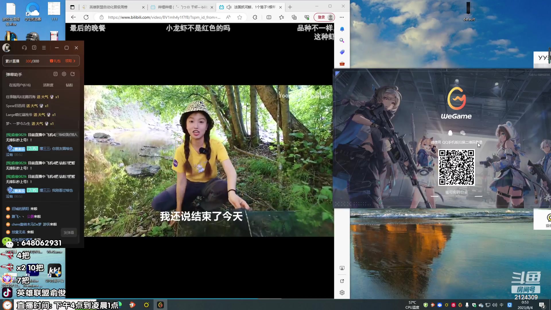Open the 111 desktop document
This screenshot has height=310, width=551.
(x=54, y=11)
